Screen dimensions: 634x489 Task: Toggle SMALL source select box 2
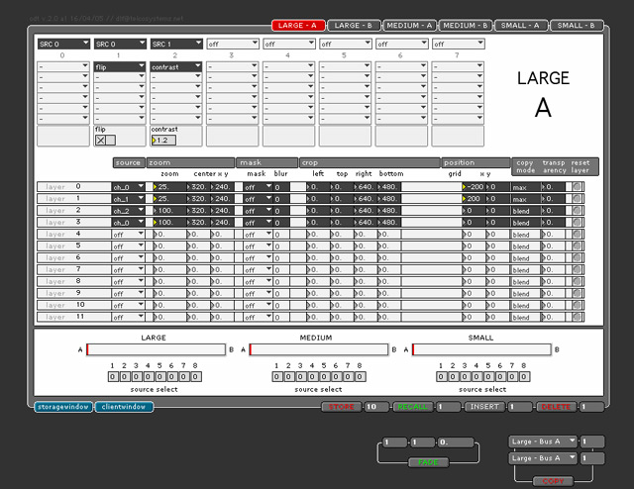coord(453,377)
